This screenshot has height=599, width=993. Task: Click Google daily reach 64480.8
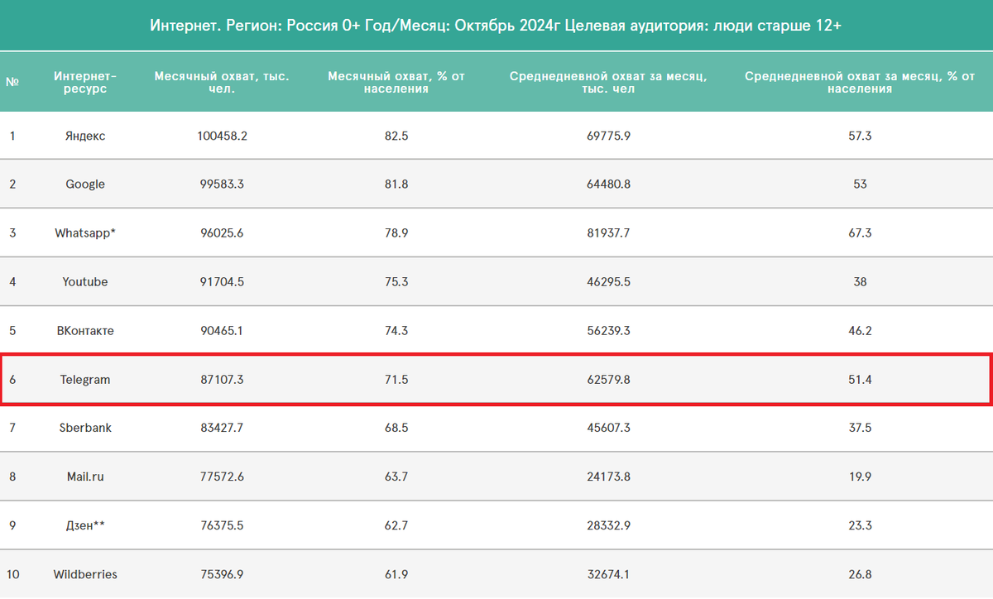click(608, 184)
